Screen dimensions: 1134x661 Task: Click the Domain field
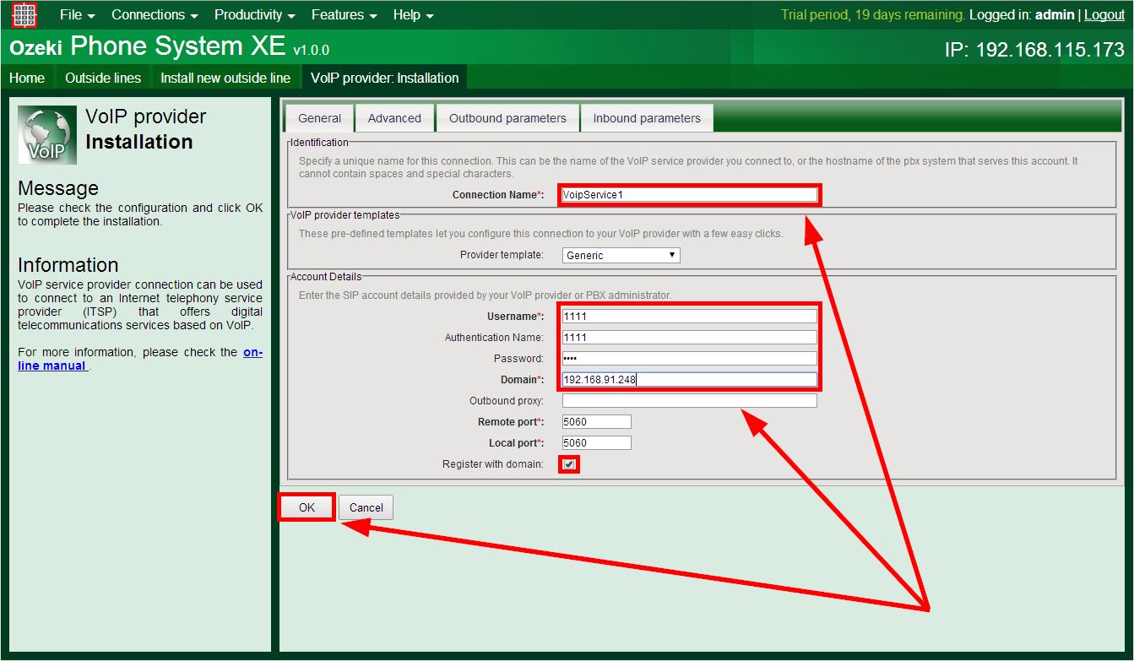point(690,380)
